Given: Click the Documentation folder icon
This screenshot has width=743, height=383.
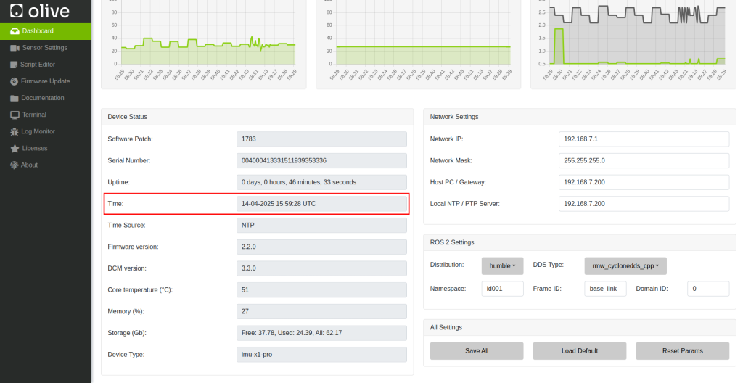Looking at the screenshot, I should 15,98.
